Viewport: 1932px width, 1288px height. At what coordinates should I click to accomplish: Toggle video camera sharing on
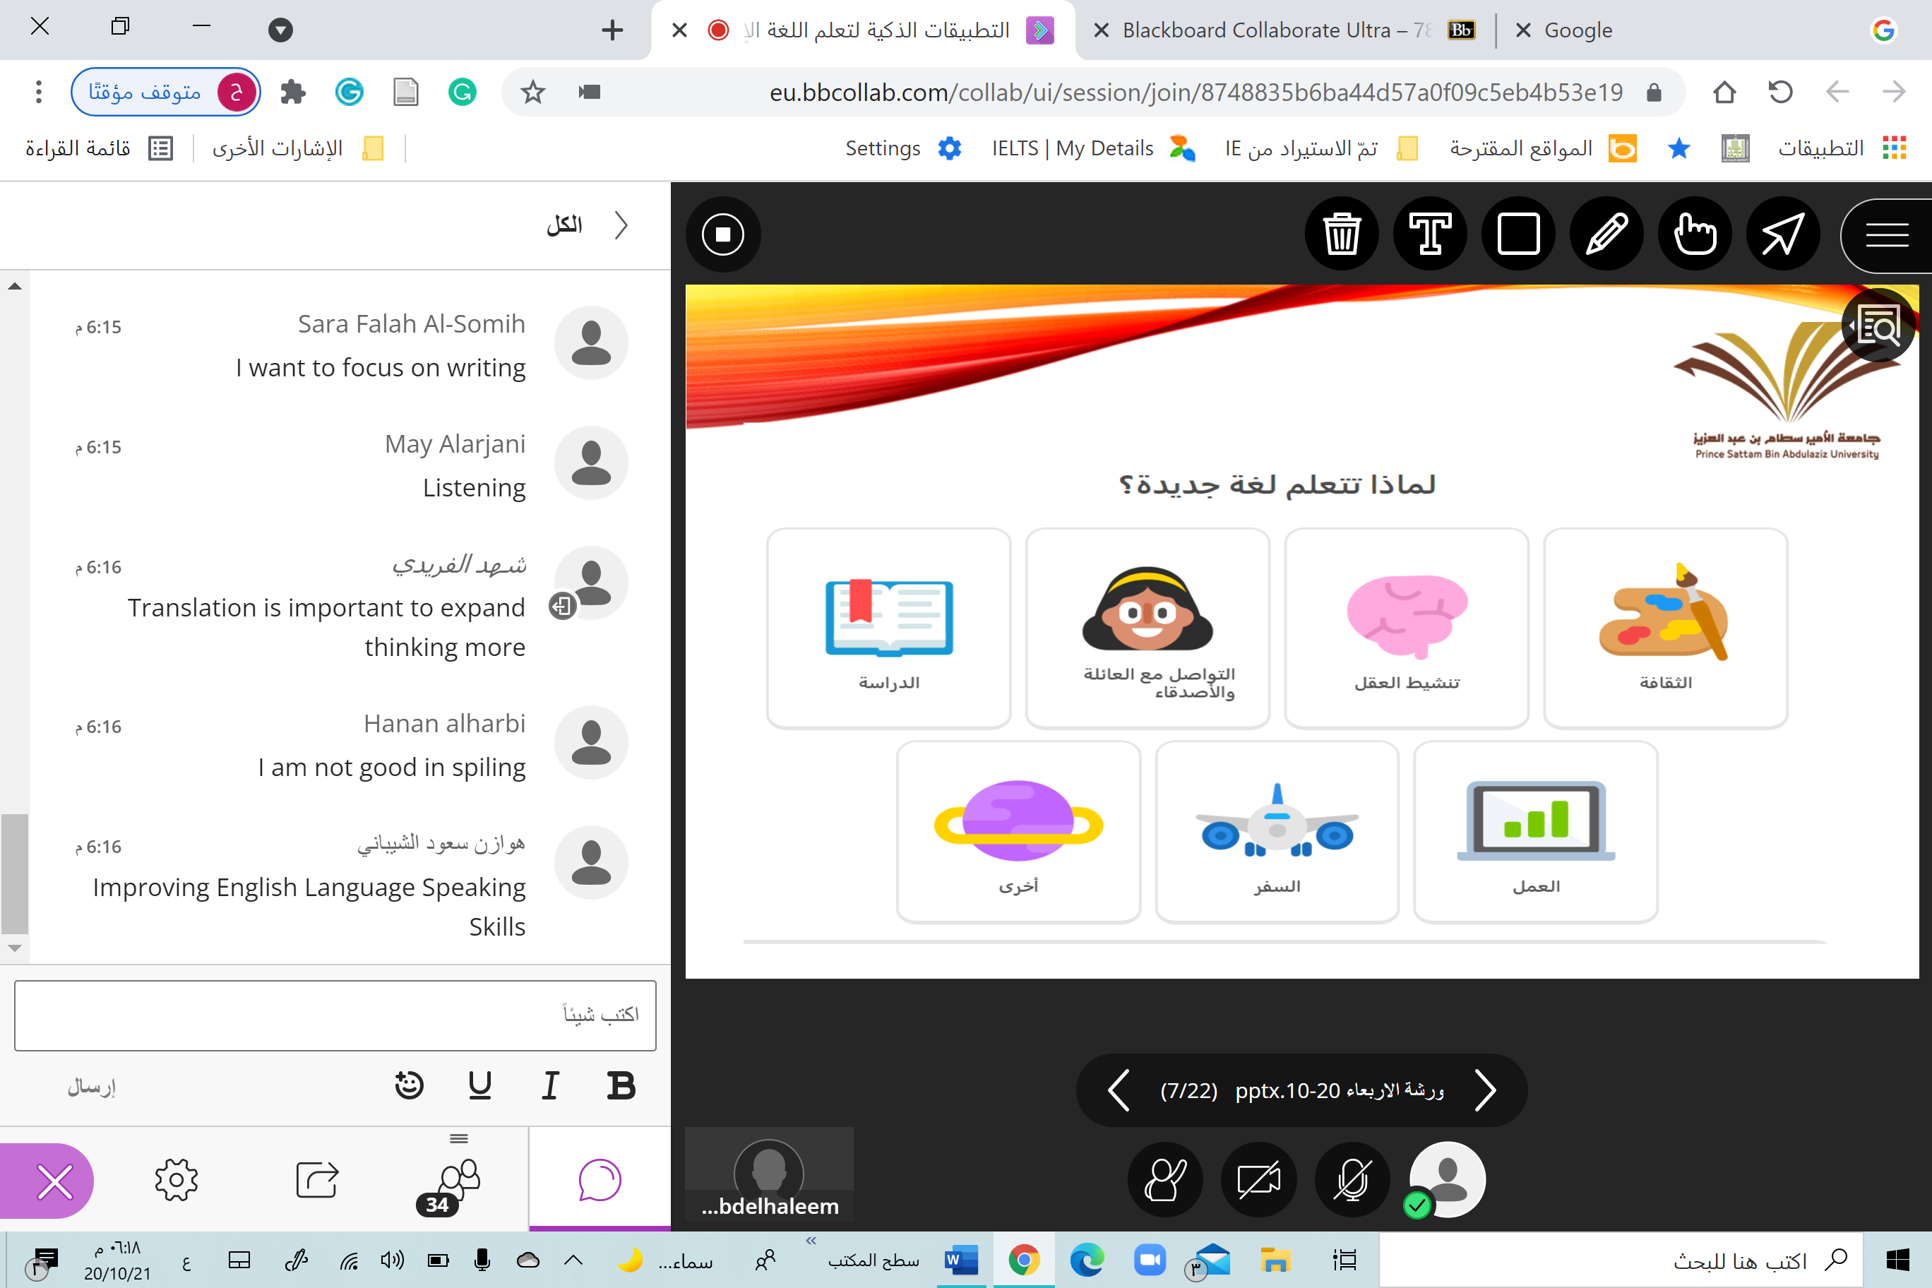coord(1258,1181)
